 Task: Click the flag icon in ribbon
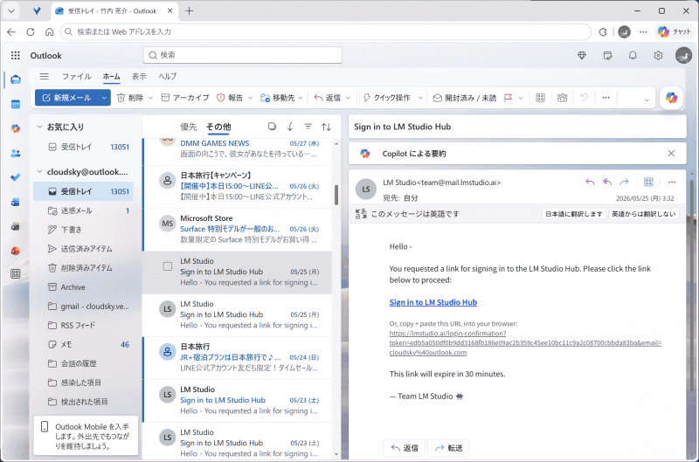point(508,98)
